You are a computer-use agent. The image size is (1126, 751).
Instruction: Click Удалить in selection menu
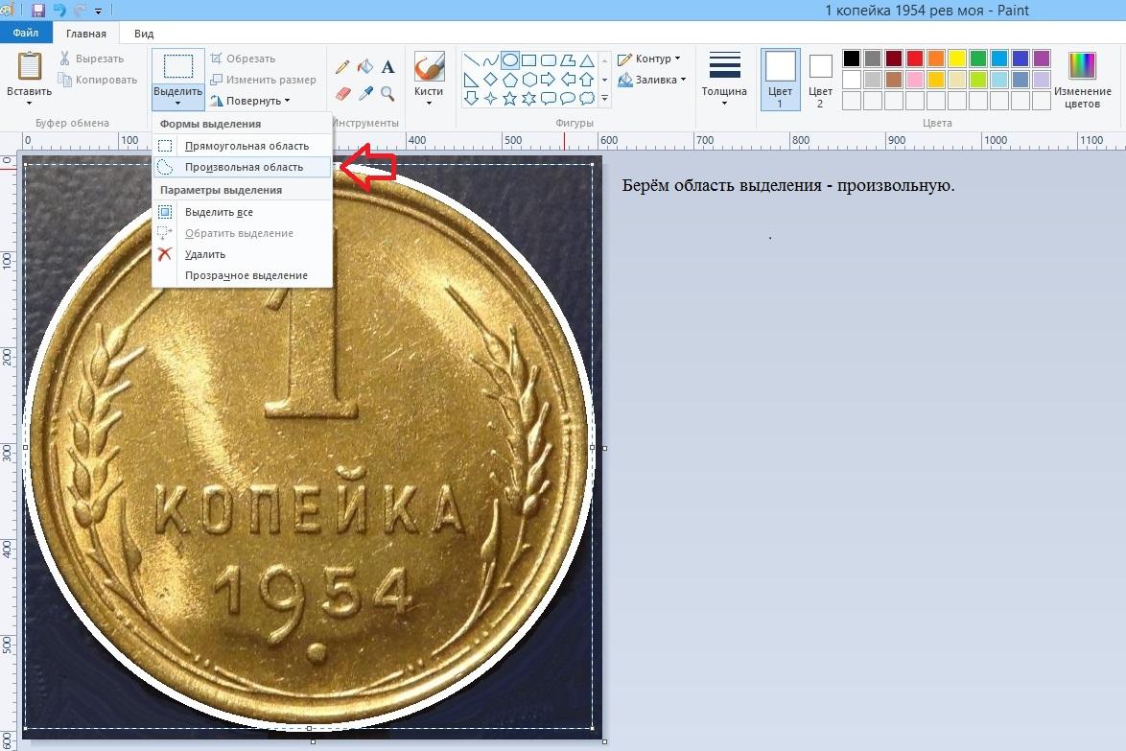[x=243, y=254]
